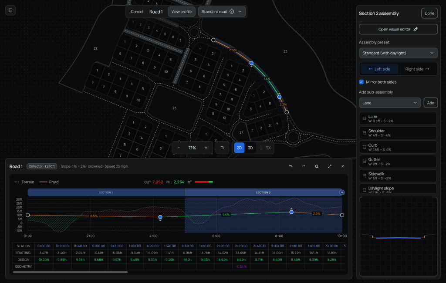Grab the Shoulder row drag handle
Viewport: 446px width, 283px height.
[365, 133]
